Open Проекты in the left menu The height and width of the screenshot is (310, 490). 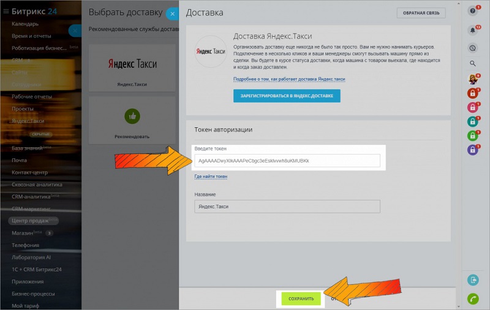click(23, 109)
